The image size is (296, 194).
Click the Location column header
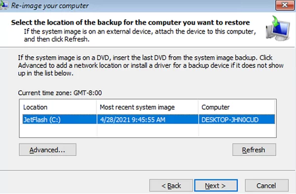58,107
